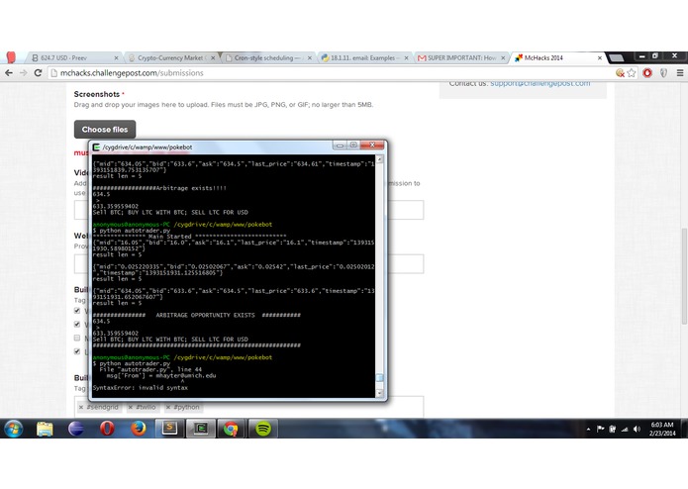
Task: Untick the checked checkbox below the unchecked one
Action: tap(77, 351)
